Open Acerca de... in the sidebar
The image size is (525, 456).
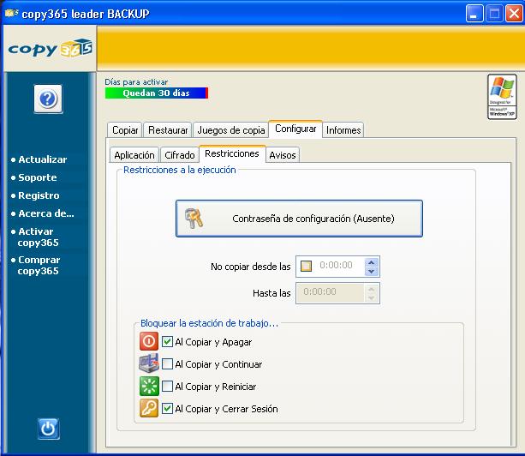tap(46, 213)
